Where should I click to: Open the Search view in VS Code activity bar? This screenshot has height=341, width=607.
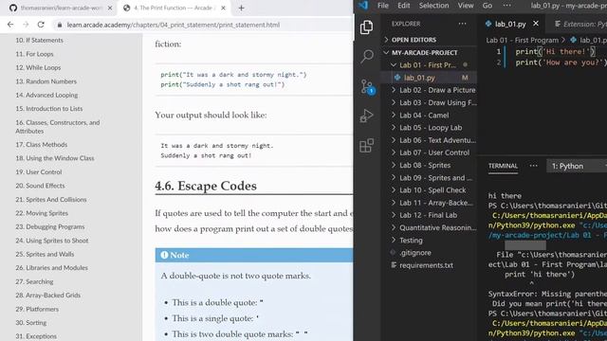(367, 57)
